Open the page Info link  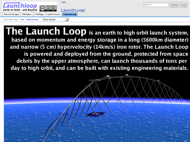[x=22, y=20]
